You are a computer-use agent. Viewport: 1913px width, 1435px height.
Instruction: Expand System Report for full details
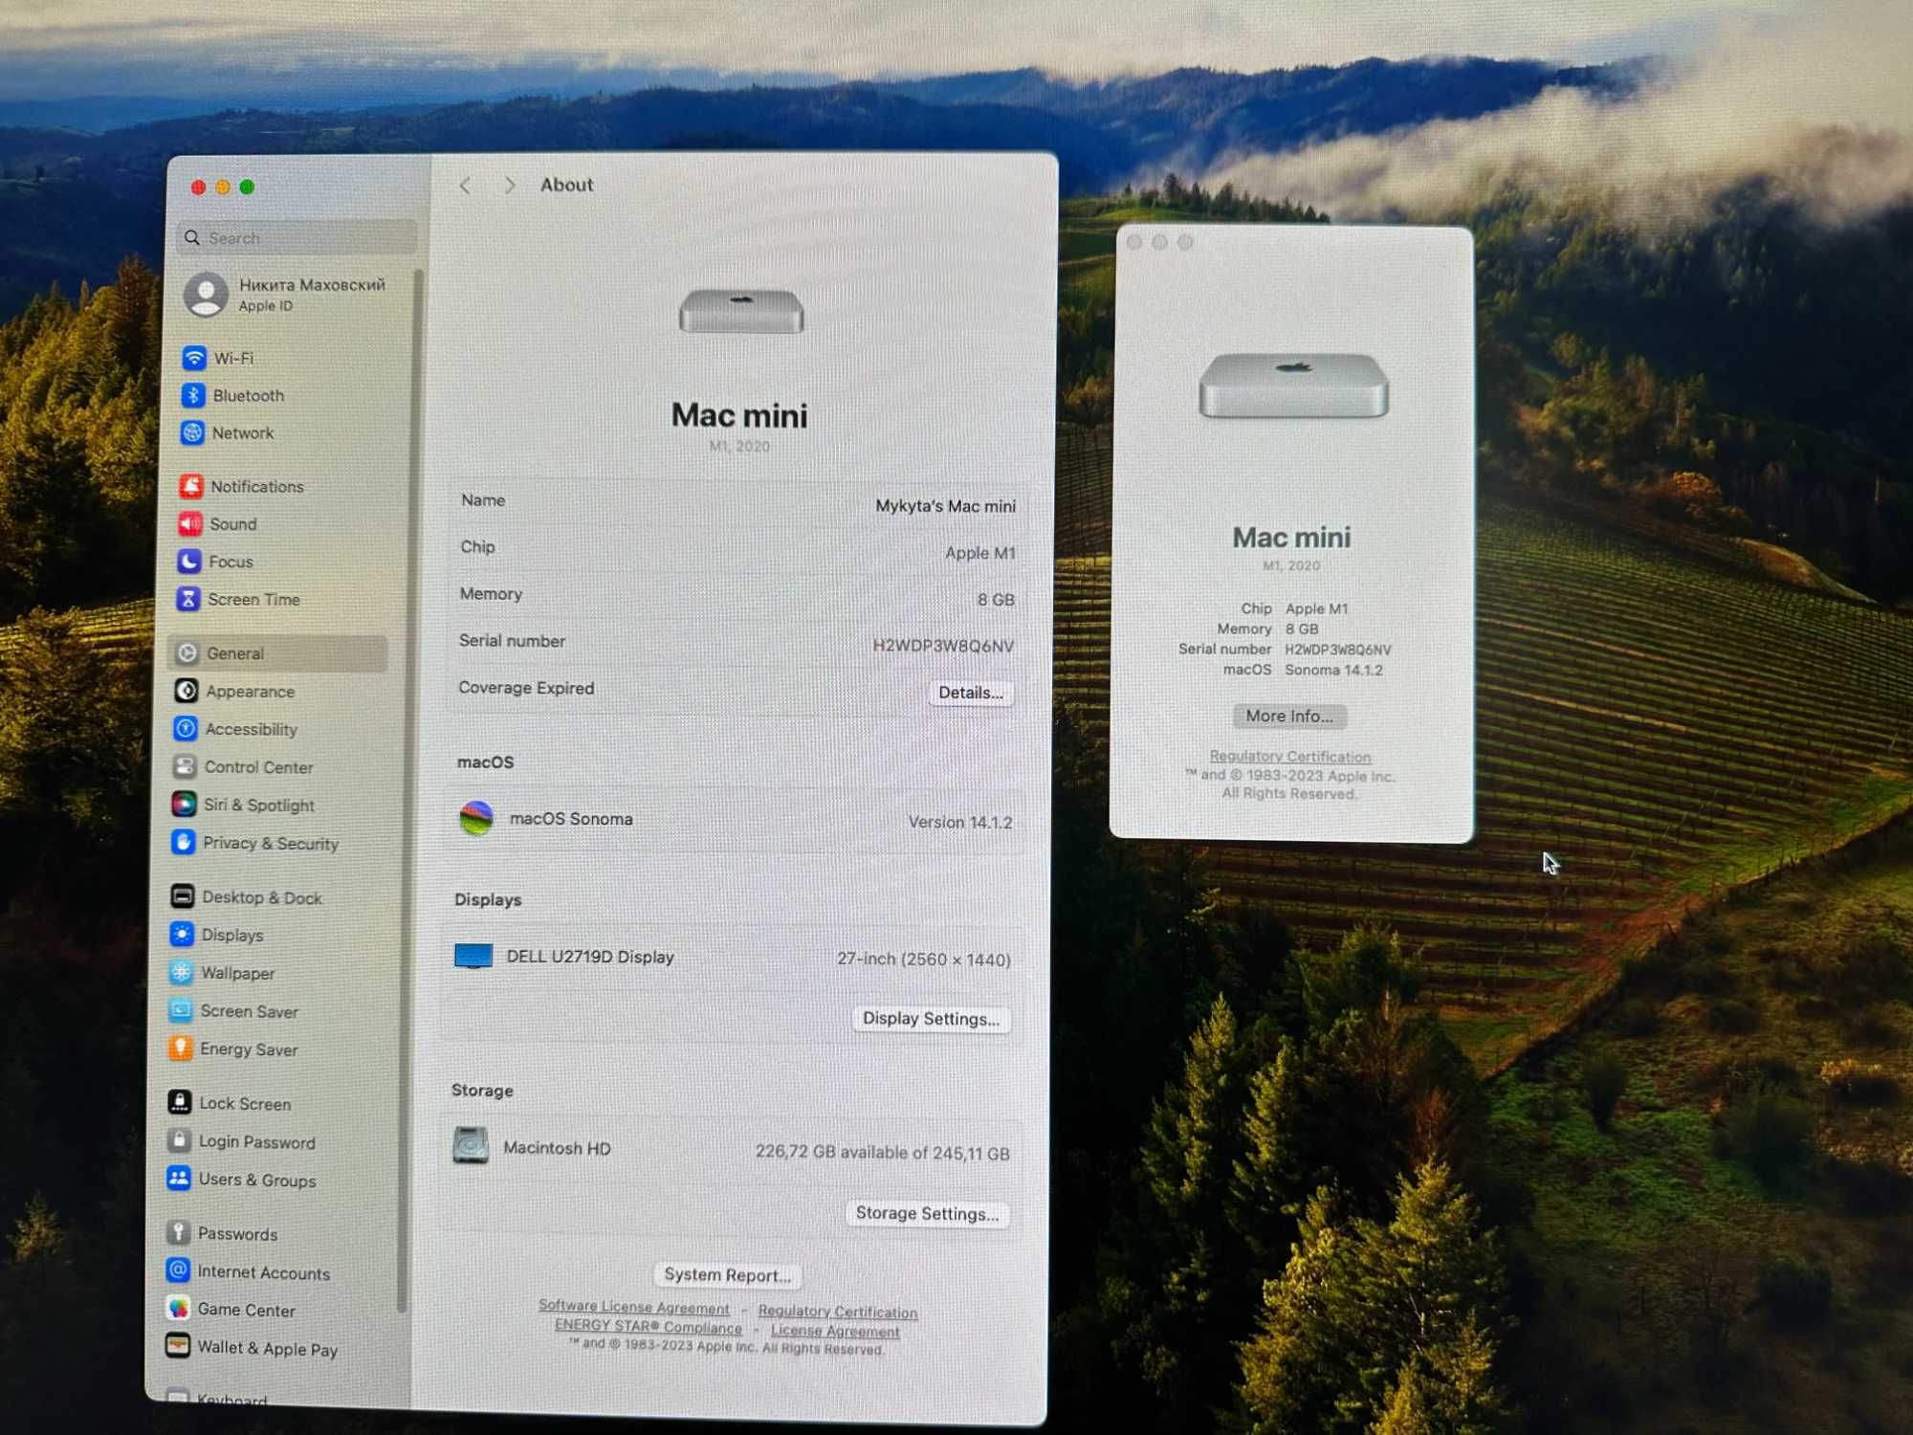point(729,1275)
